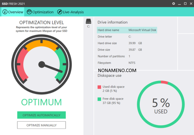Click the Optimize Automatically button
The height and width of the screenshot is (135, 194).
[41, 115]
